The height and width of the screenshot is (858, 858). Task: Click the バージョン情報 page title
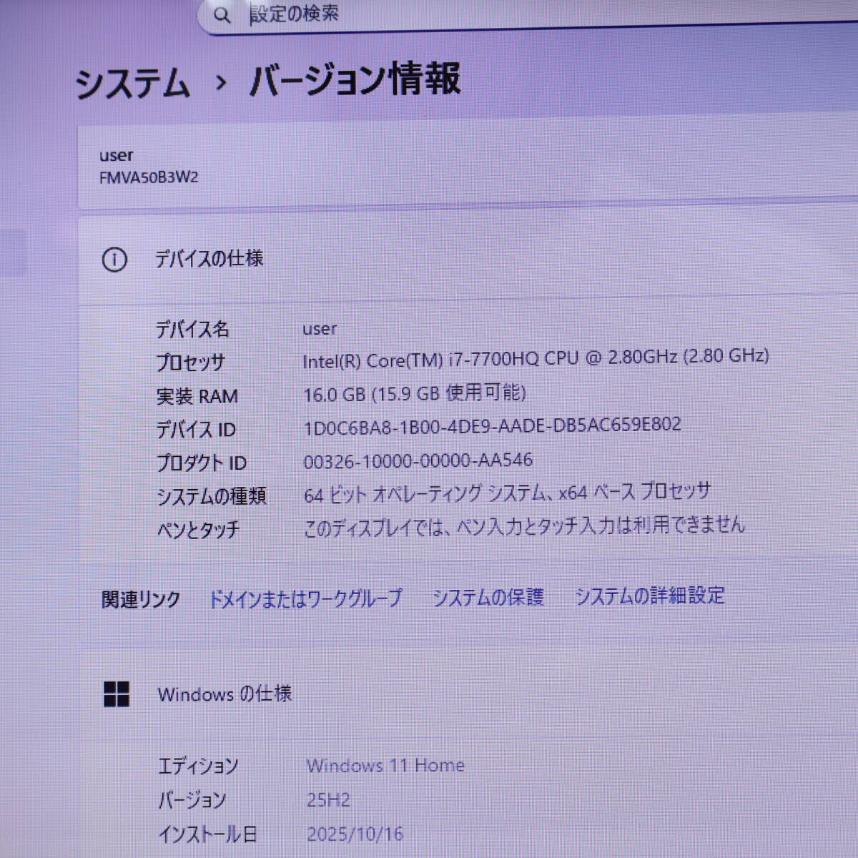[355, 79]
